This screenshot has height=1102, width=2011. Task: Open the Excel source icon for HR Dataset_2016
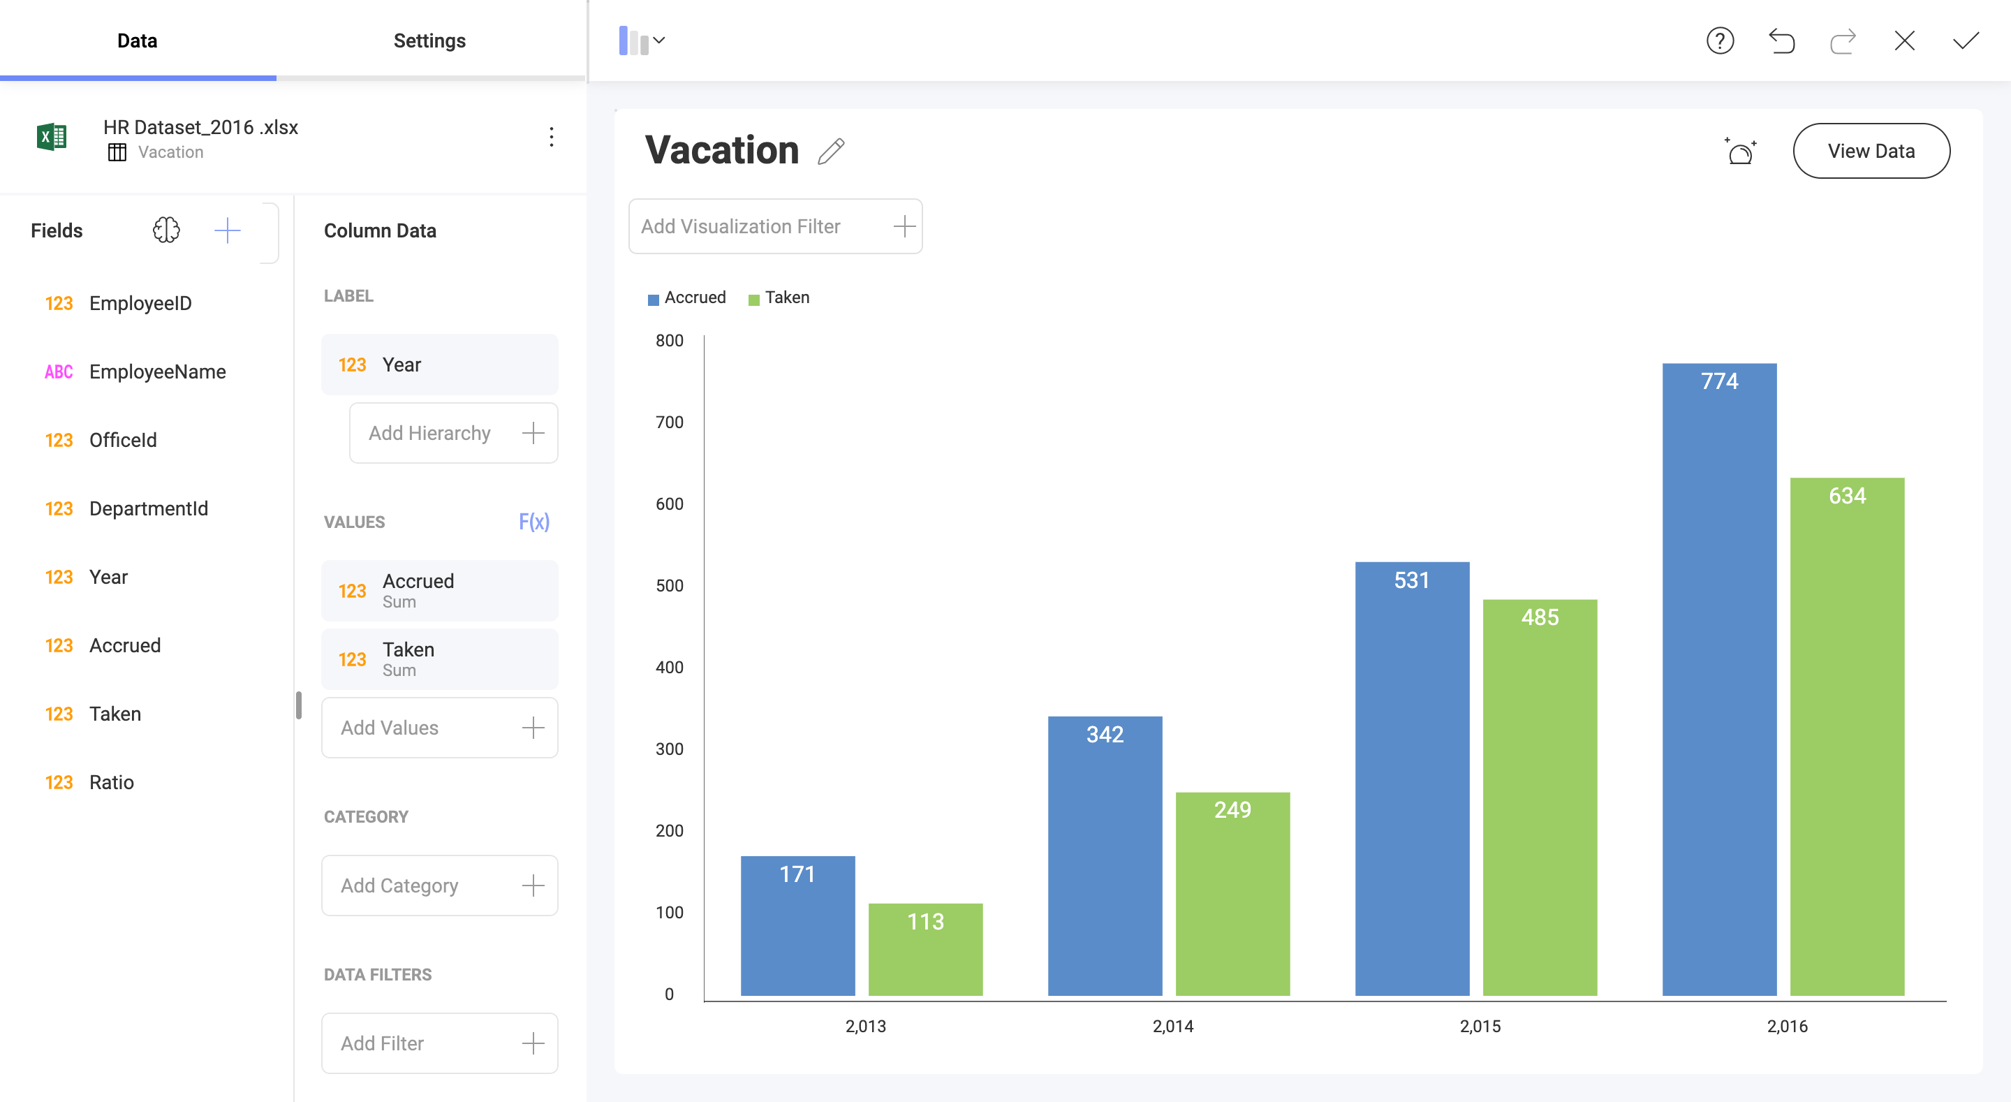[x=50, y=138]
